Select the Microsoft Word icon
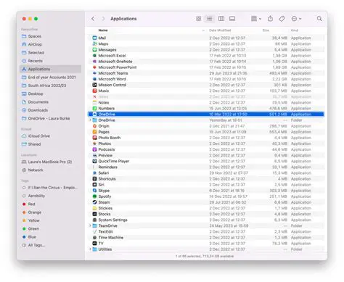 [x=94, y=79]
